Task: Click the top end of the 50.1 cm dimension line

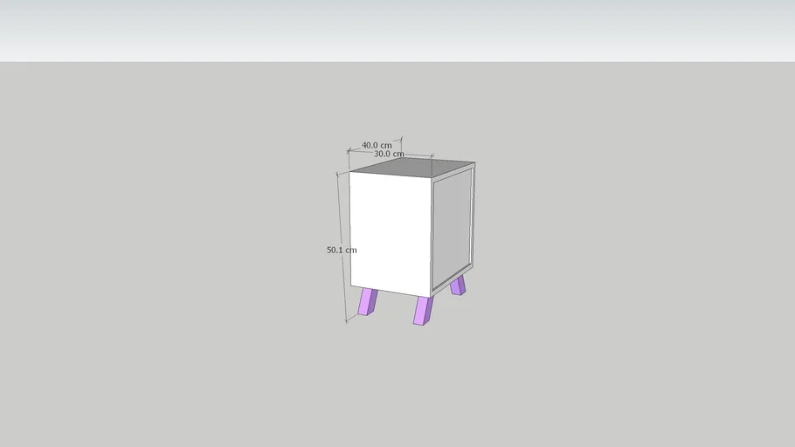Action: click(338, 175)
